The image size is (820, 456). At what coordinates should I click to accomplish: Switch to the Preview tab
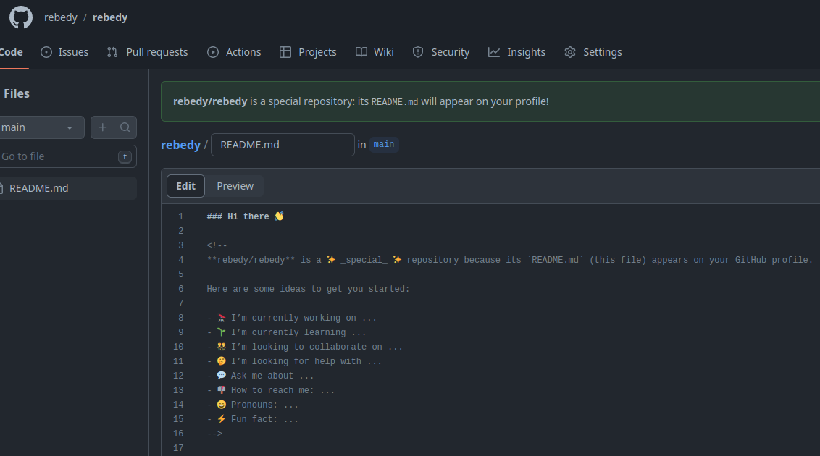click(235, 186)
